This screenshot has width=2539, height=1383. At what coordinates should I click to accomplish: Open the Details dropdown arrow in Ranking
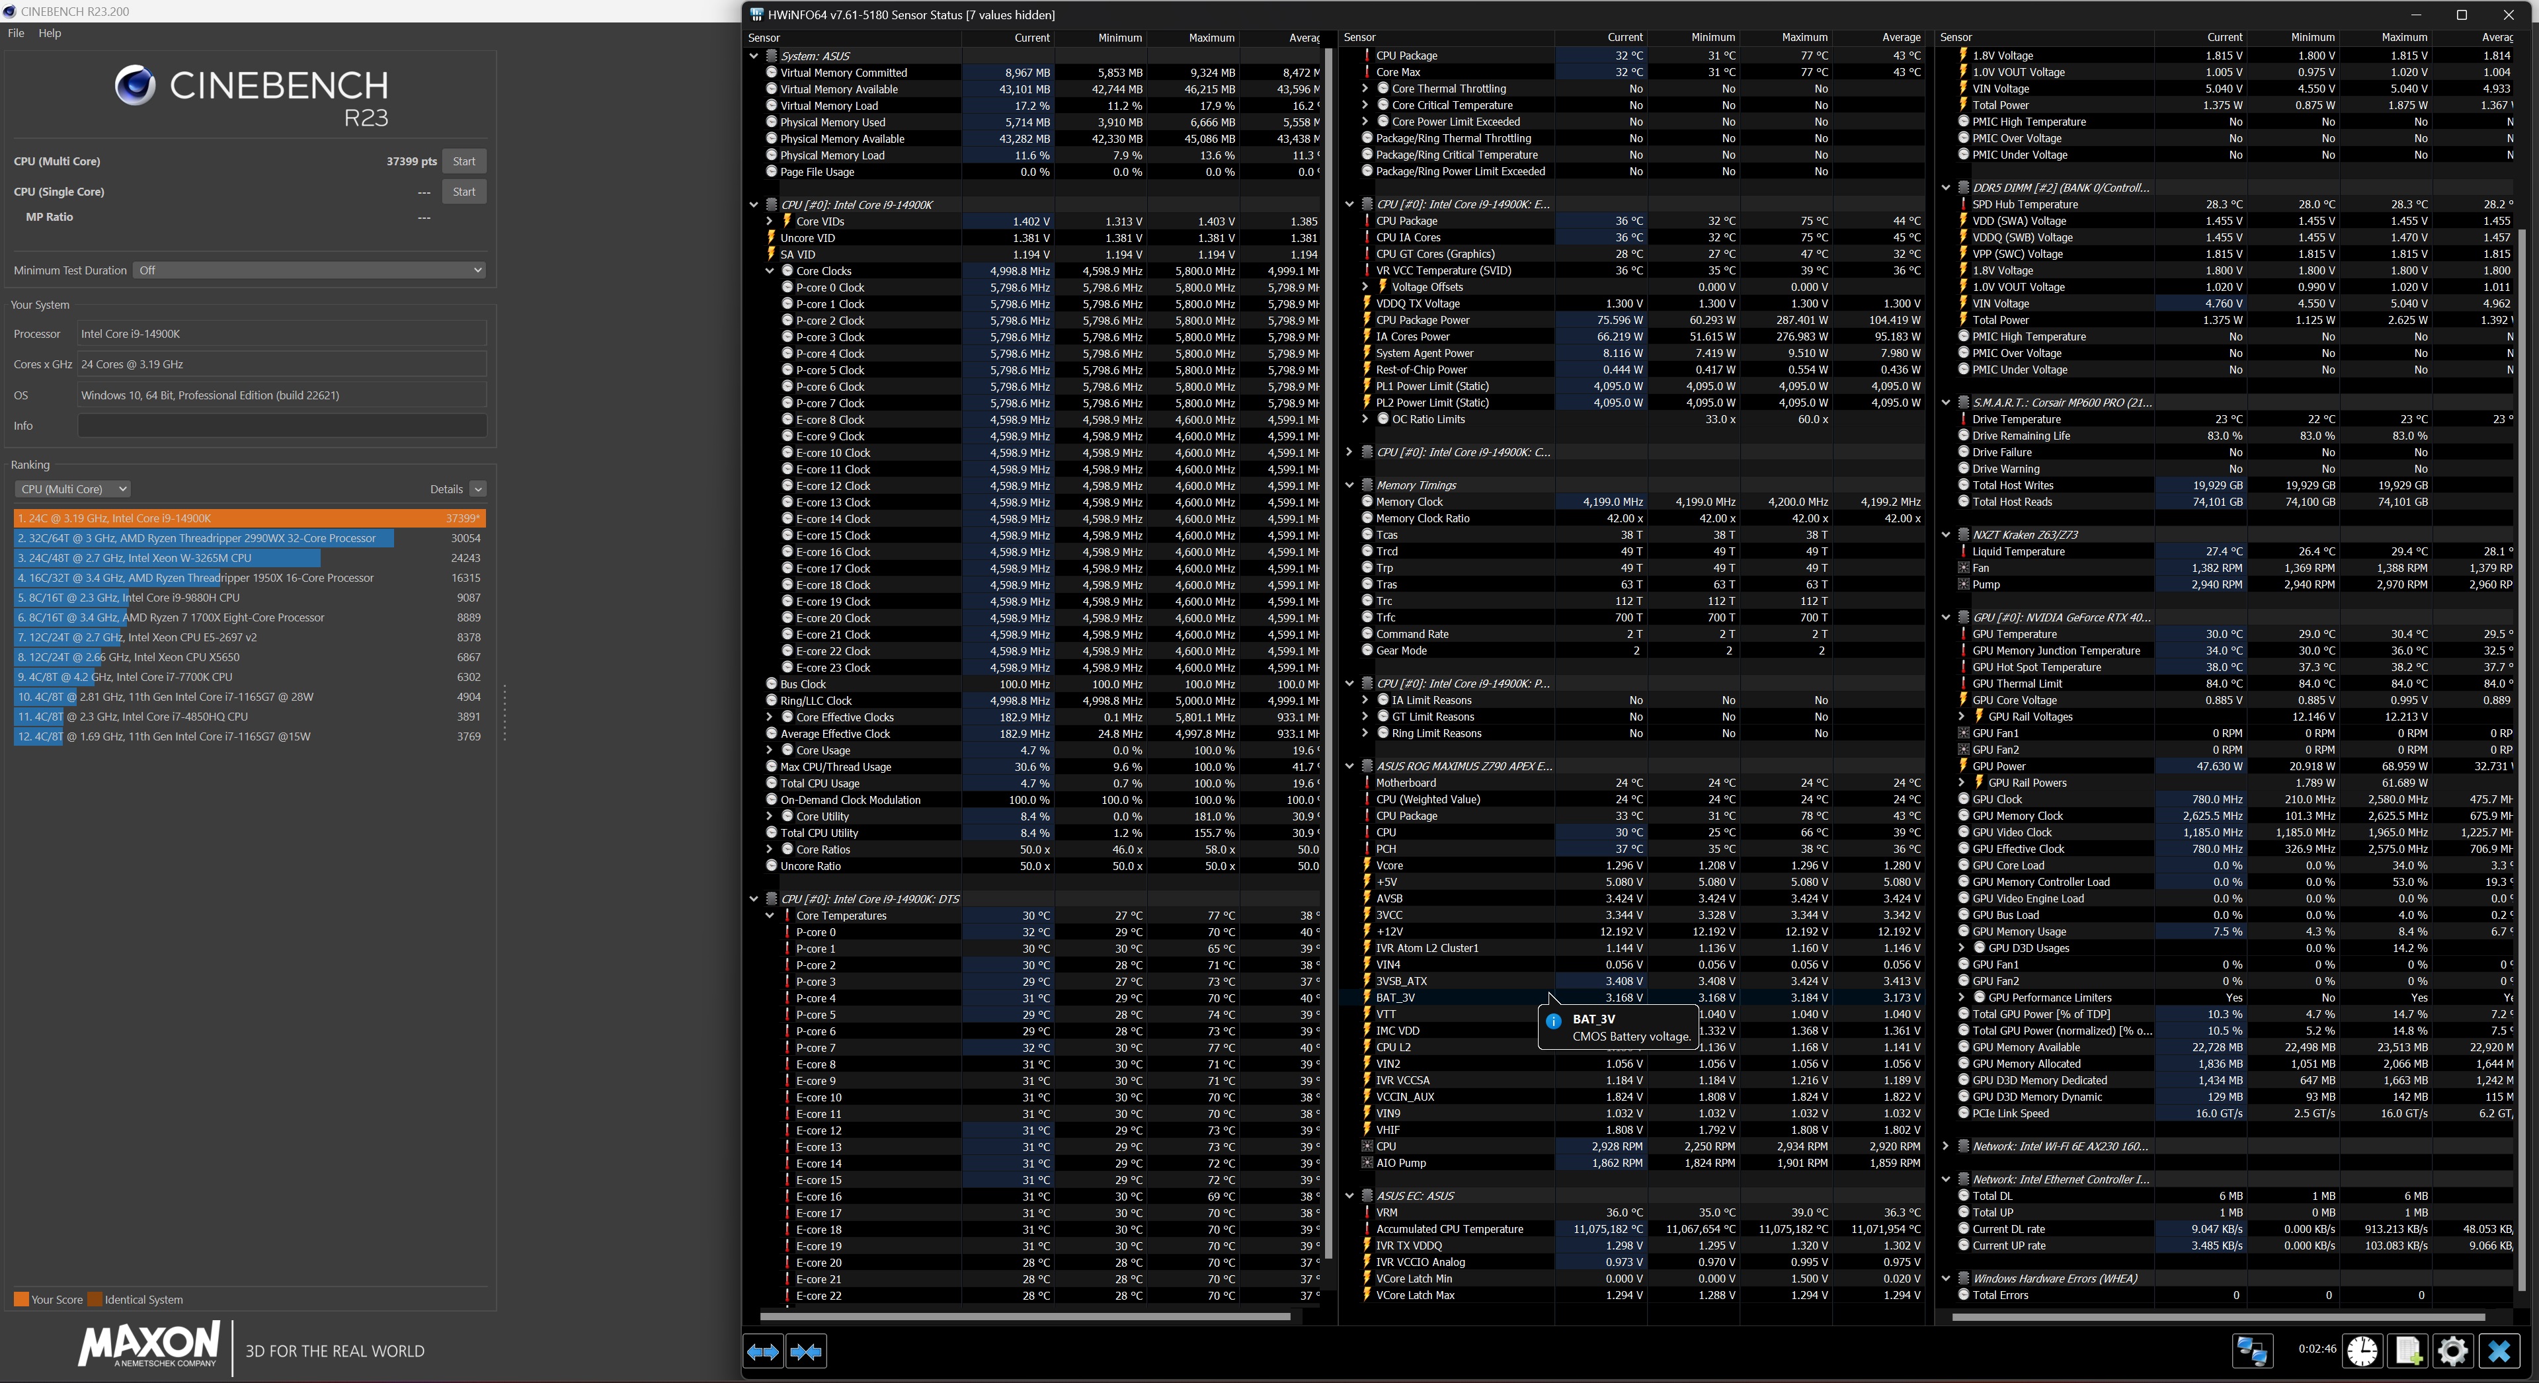(x=478, y=489)
